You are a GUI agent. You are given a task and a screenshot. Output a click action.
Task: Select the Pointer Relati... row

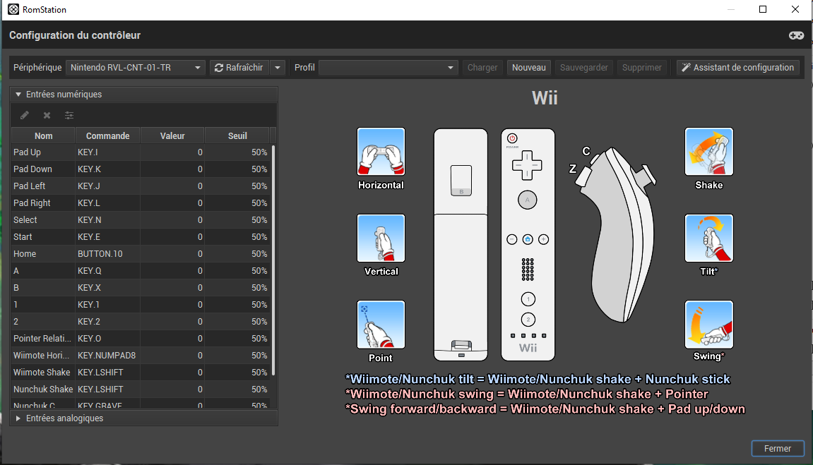[141, 338]
